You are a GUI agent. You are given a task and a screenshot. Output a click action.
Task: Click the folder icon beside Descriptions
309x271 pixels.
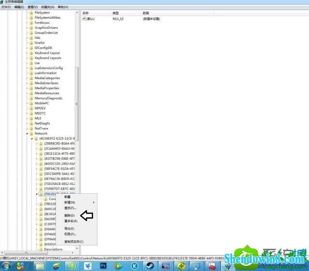(x=41, y=249)
